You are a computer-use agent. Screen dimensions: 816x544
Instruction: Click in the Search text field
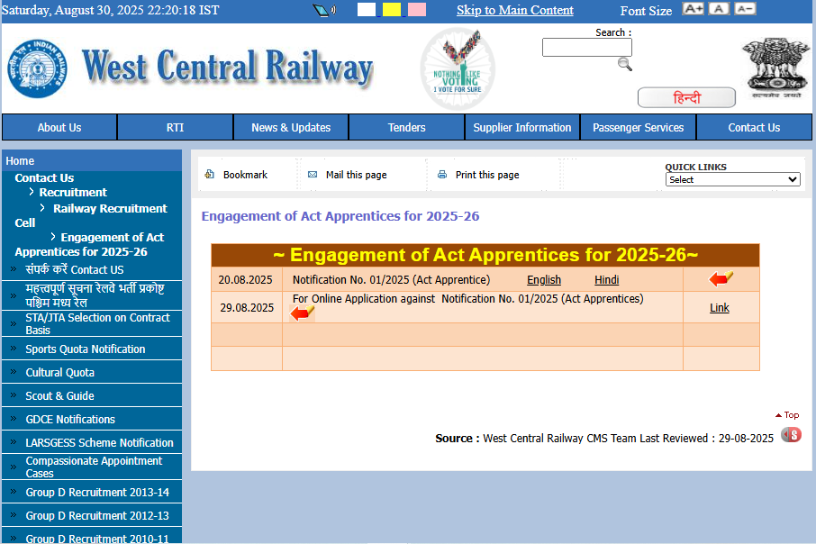586,48
